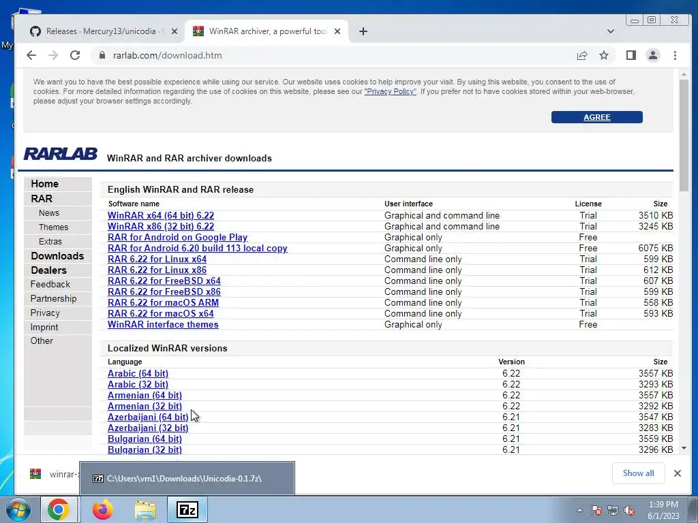Screen dimensions: 698x523
Task: Click Show all downloads button
Action: 638,473
